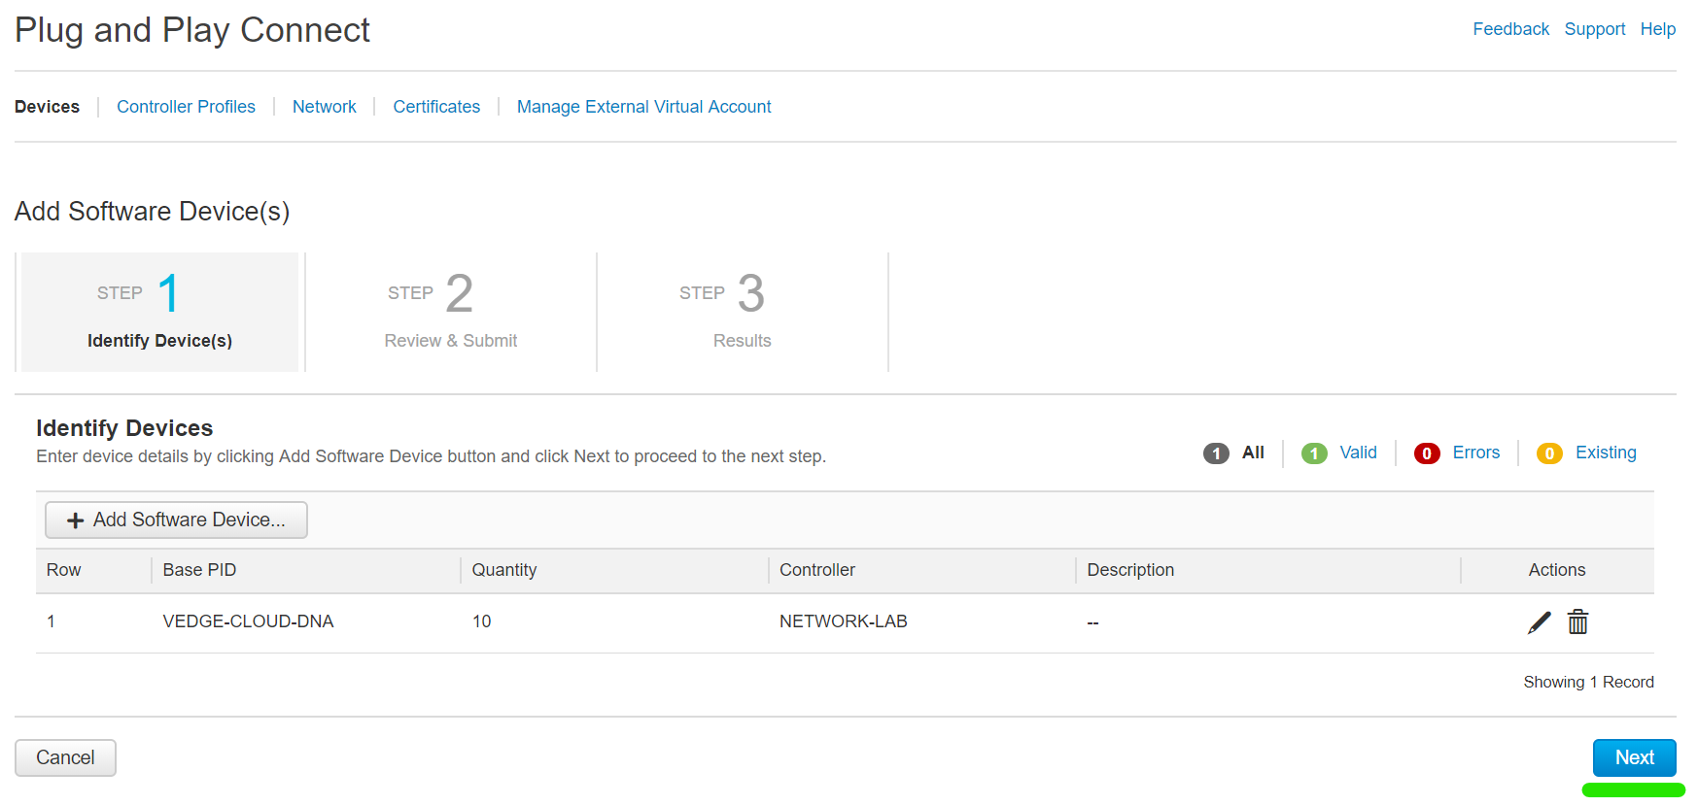This screenshot has width=1698, height=805.
Task: Edit the VEDGE-CLOUD-DNA row with pencil icon
Action: (x=1539, y=622)
